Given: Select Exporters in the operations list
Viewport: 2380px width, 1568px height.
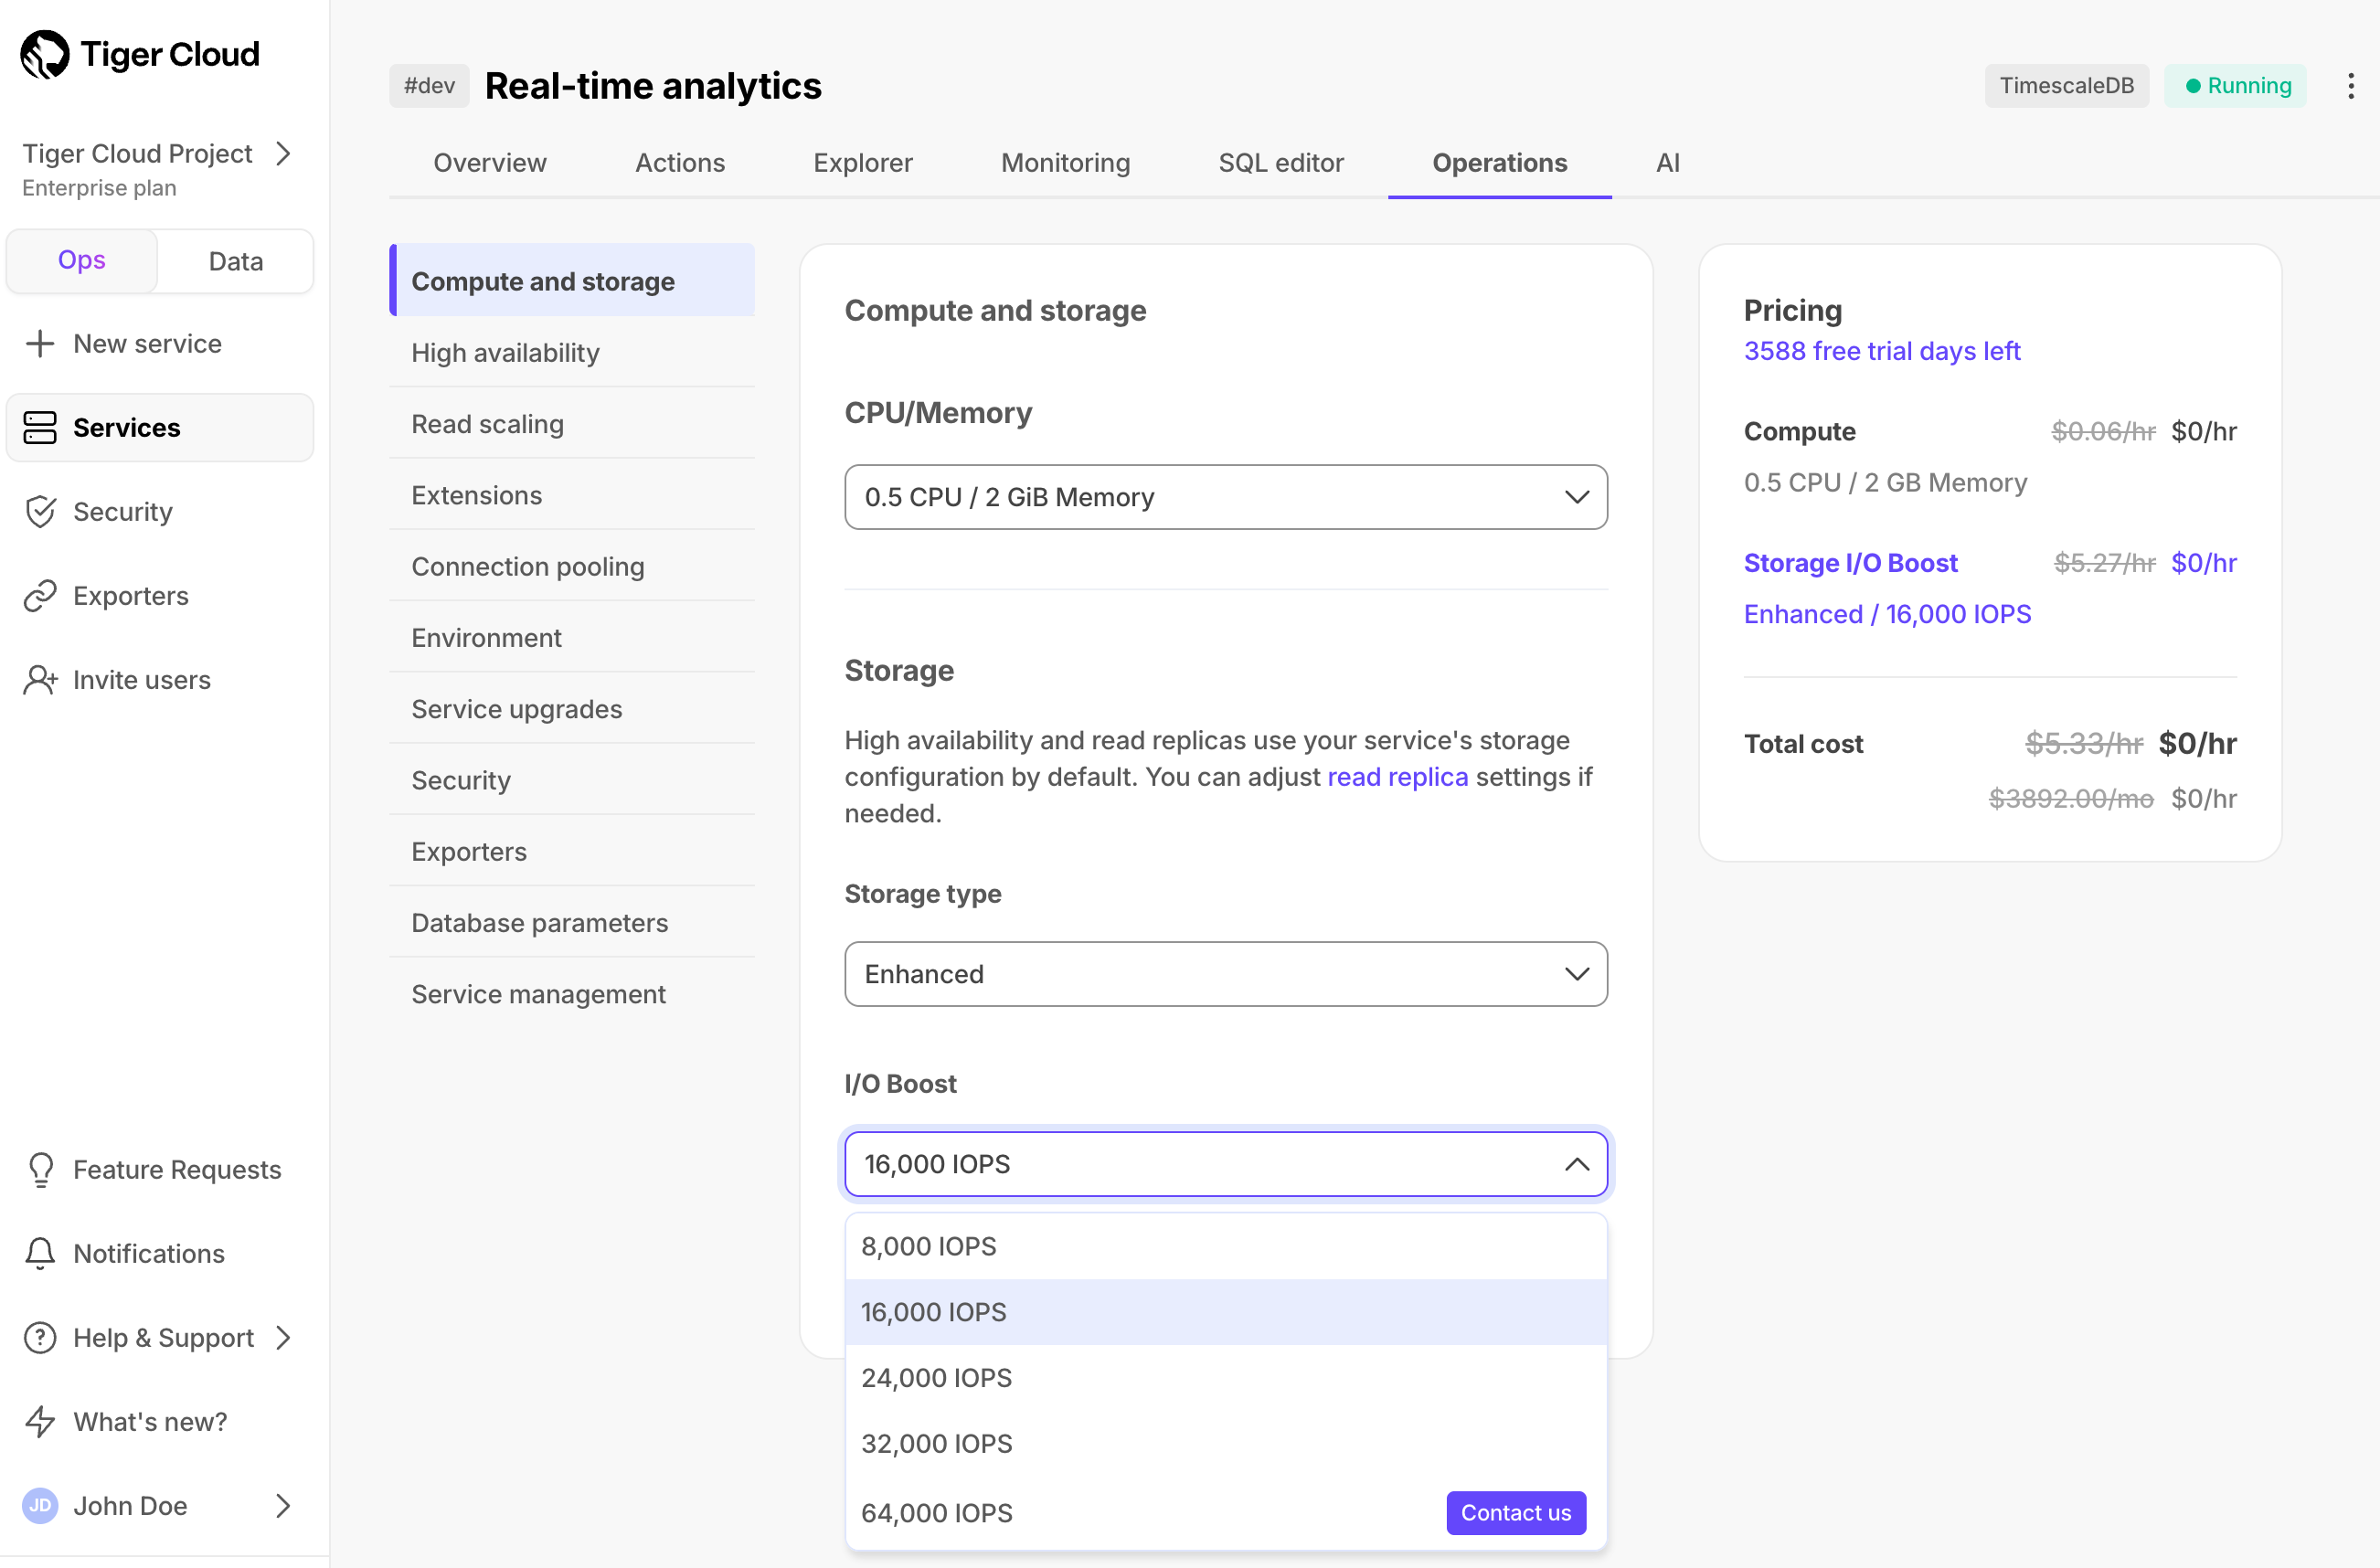Looking at the screenshot, I should click(x=572, y=851).
